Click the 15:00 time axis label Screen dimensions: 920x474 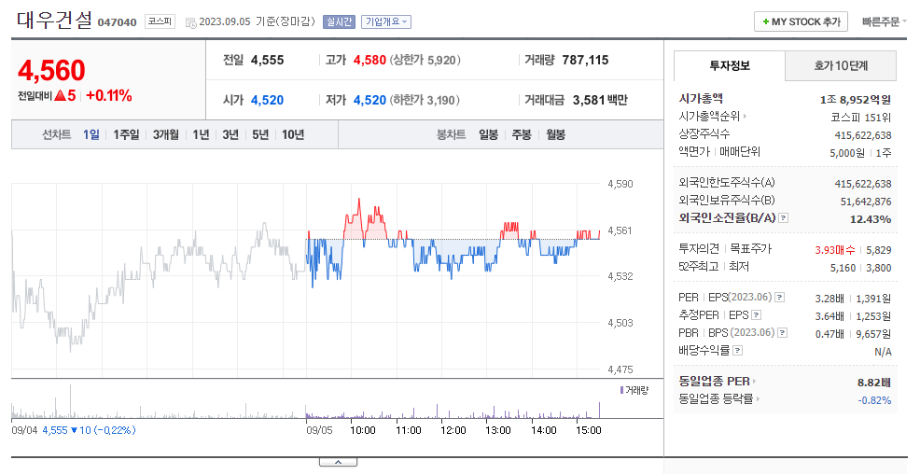point(589,430)
